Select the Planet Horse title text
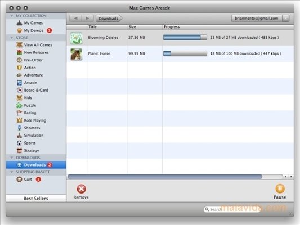The height and width of the screenshot is (225, 300). 99,53
